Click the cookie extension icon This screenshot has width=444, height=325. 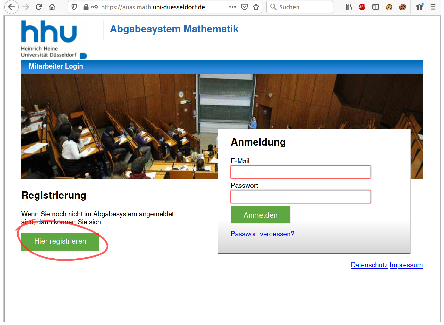[x=402, y=7]
